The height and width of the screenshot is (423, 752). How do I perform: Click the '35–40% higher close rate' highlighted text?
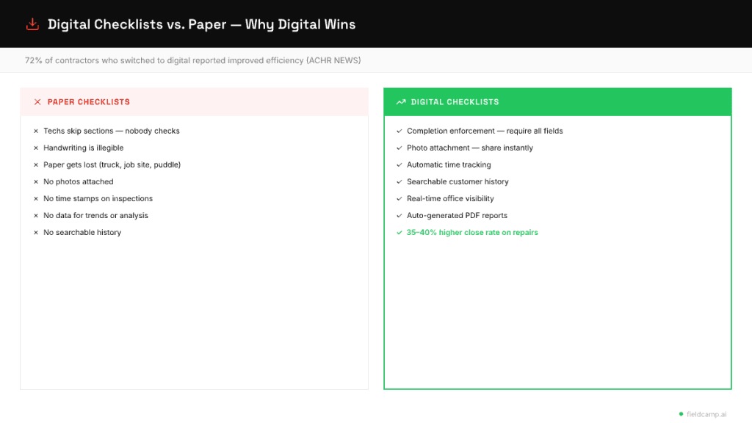[474, 232]
